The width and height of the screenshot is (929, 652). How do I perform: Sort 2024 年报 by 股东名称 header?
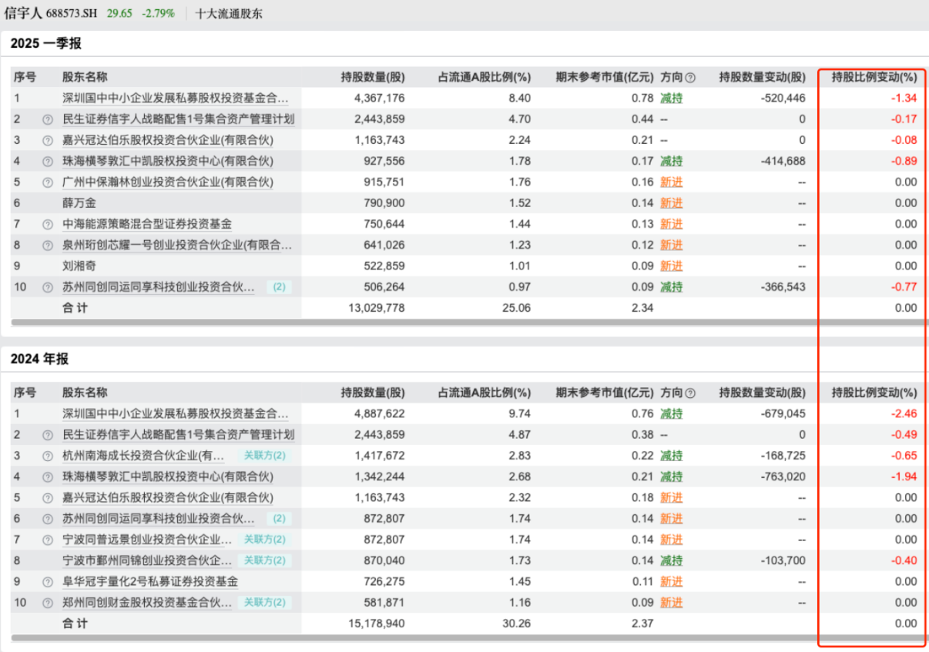[x=85, y=393]
